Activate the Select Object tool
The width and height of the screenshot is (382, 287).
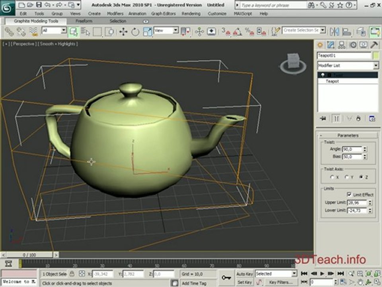pos(74,32)
